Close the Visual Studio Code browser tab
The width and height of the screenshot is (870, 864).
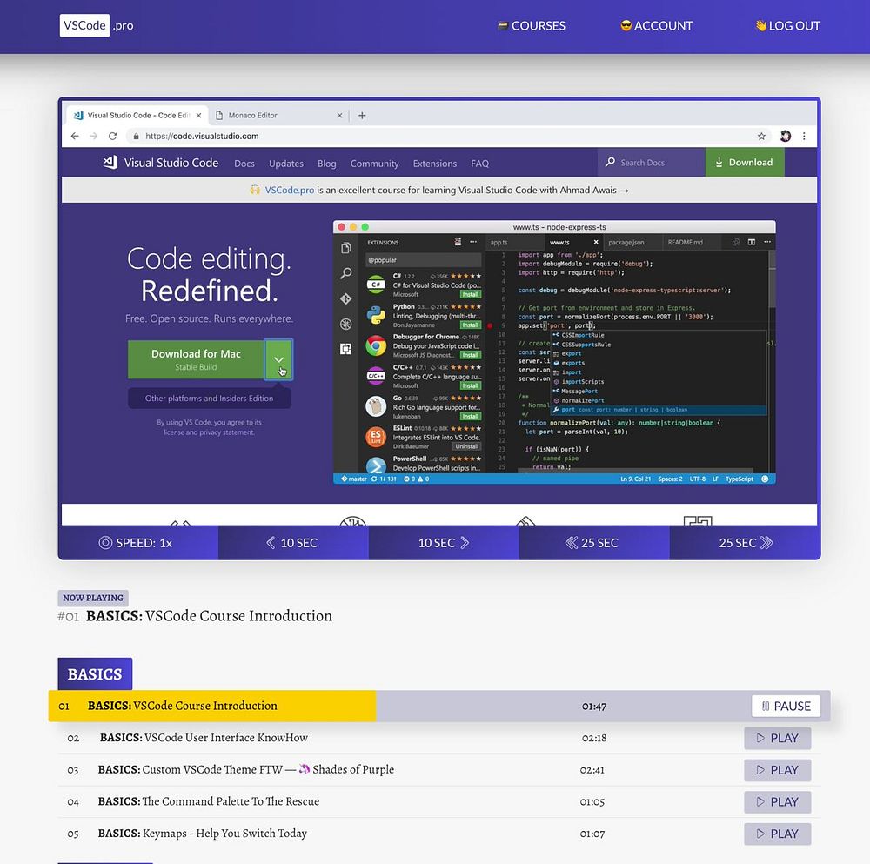pyautogui.click(x=198, y=116)
